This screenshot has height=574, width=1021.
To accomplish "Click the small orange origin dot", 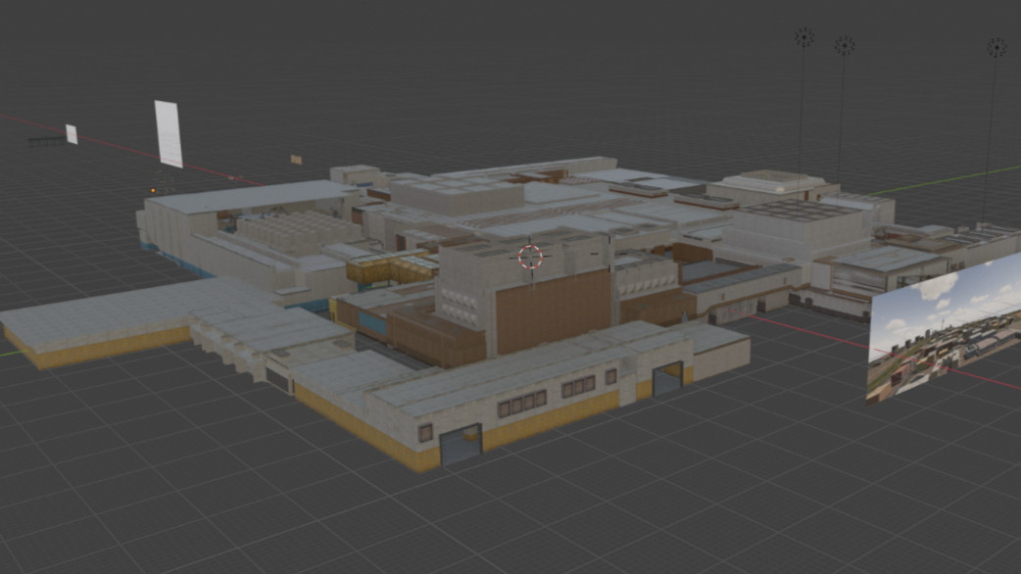I will [154, 190].
